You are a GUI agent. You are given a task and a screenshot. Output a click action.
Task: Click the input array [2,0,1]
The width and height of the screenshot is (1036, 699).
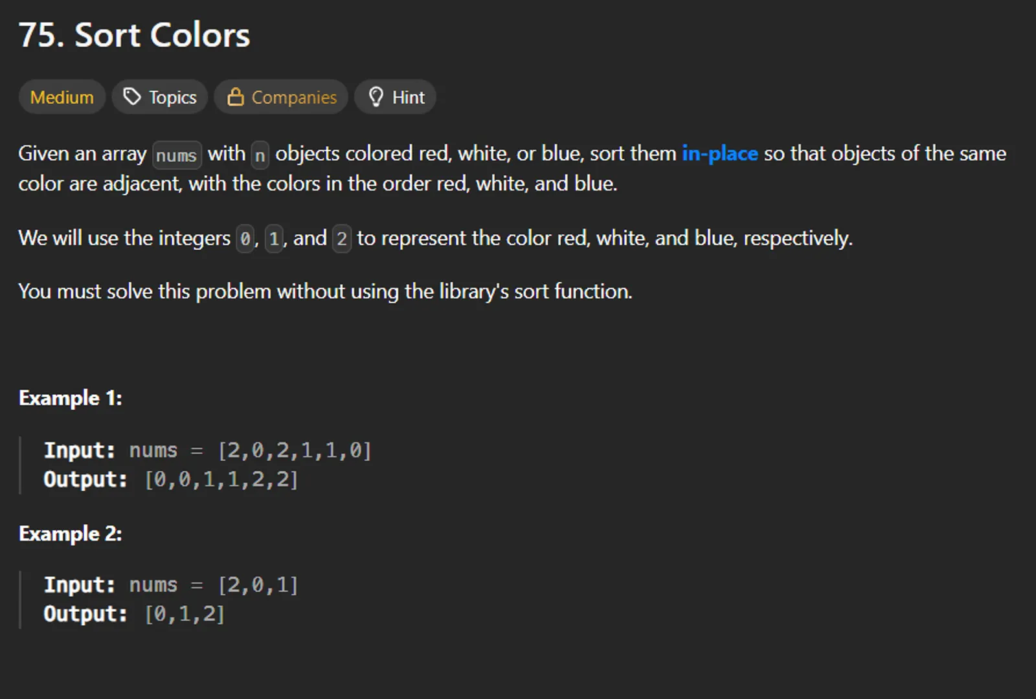[258, 585]
